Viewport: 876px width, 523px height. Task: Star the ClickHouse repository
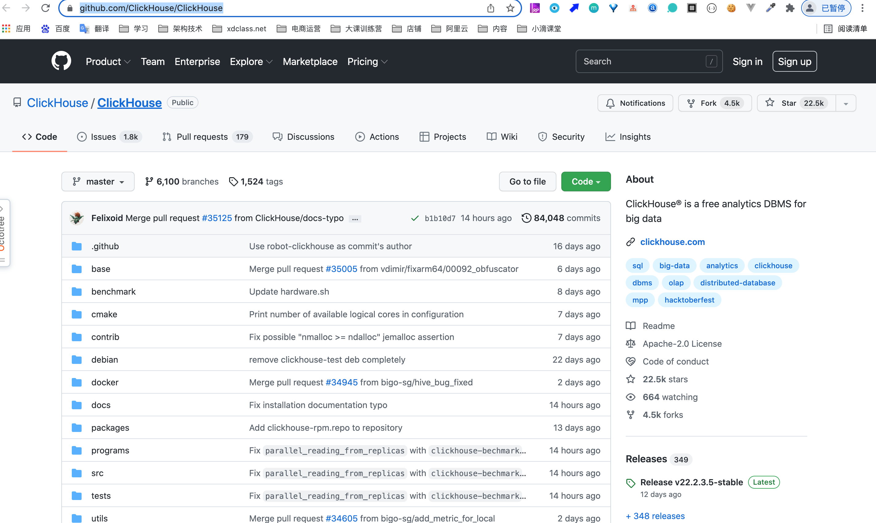click(796, 103)
